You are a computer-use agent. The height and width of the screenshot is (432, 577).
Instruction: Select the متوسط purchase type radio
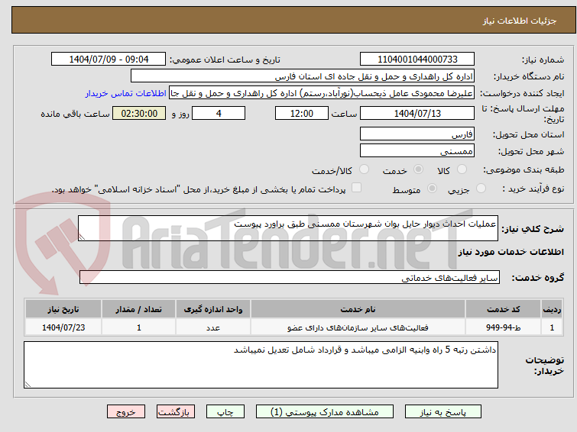[x=432, y=189]
